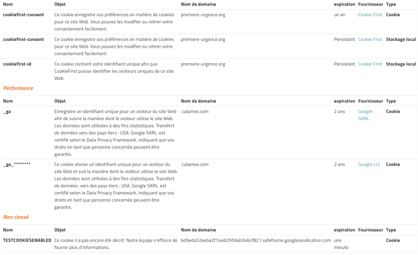Screen dimensions: 418x255
Task: Click premiere-urgence.org domain in cookiefirst-id row
Action: click(x=203, y=64)
